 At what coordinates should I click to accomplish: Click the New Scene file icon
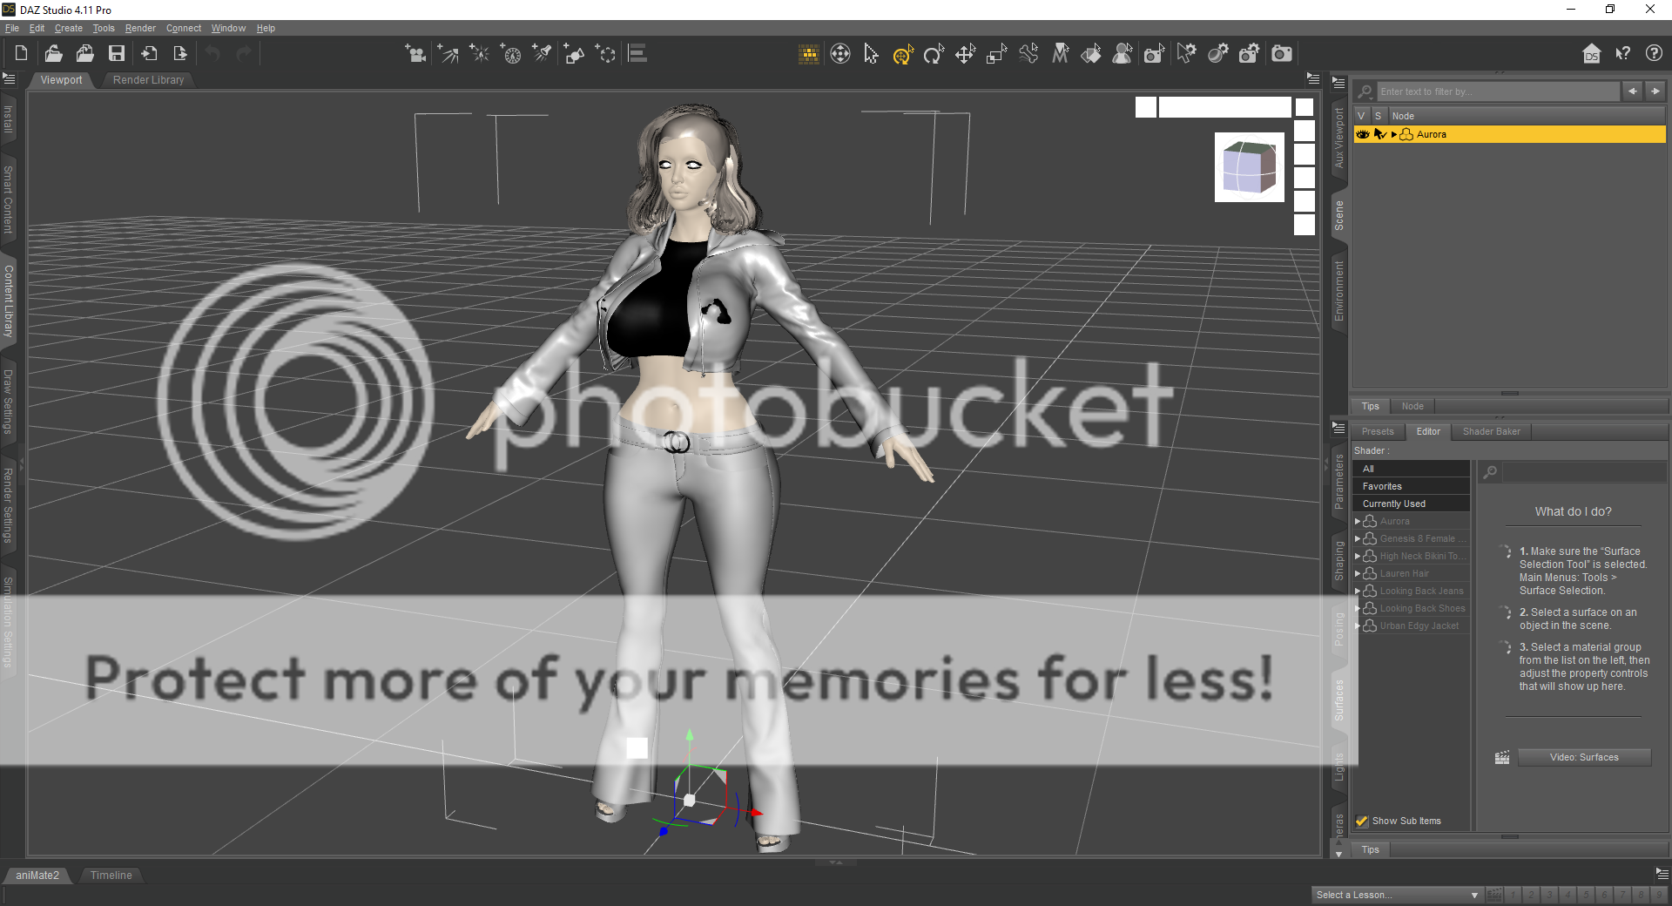21,54
